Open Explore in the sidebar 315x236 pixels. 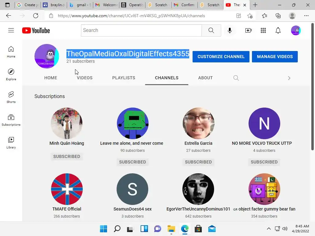(x=11, y=74)
